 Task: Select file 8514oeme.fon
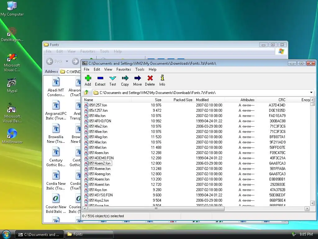click(x=100, y=168)
